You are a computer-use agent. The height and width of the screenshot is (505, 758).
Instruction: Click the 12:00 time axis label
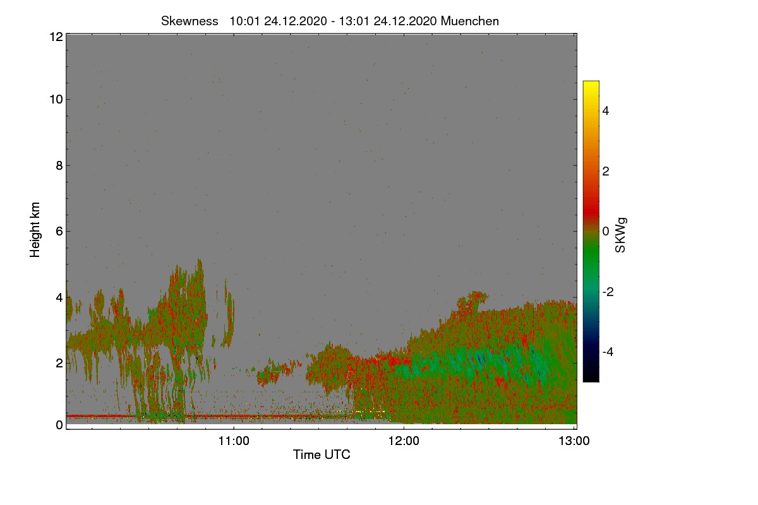404,441
